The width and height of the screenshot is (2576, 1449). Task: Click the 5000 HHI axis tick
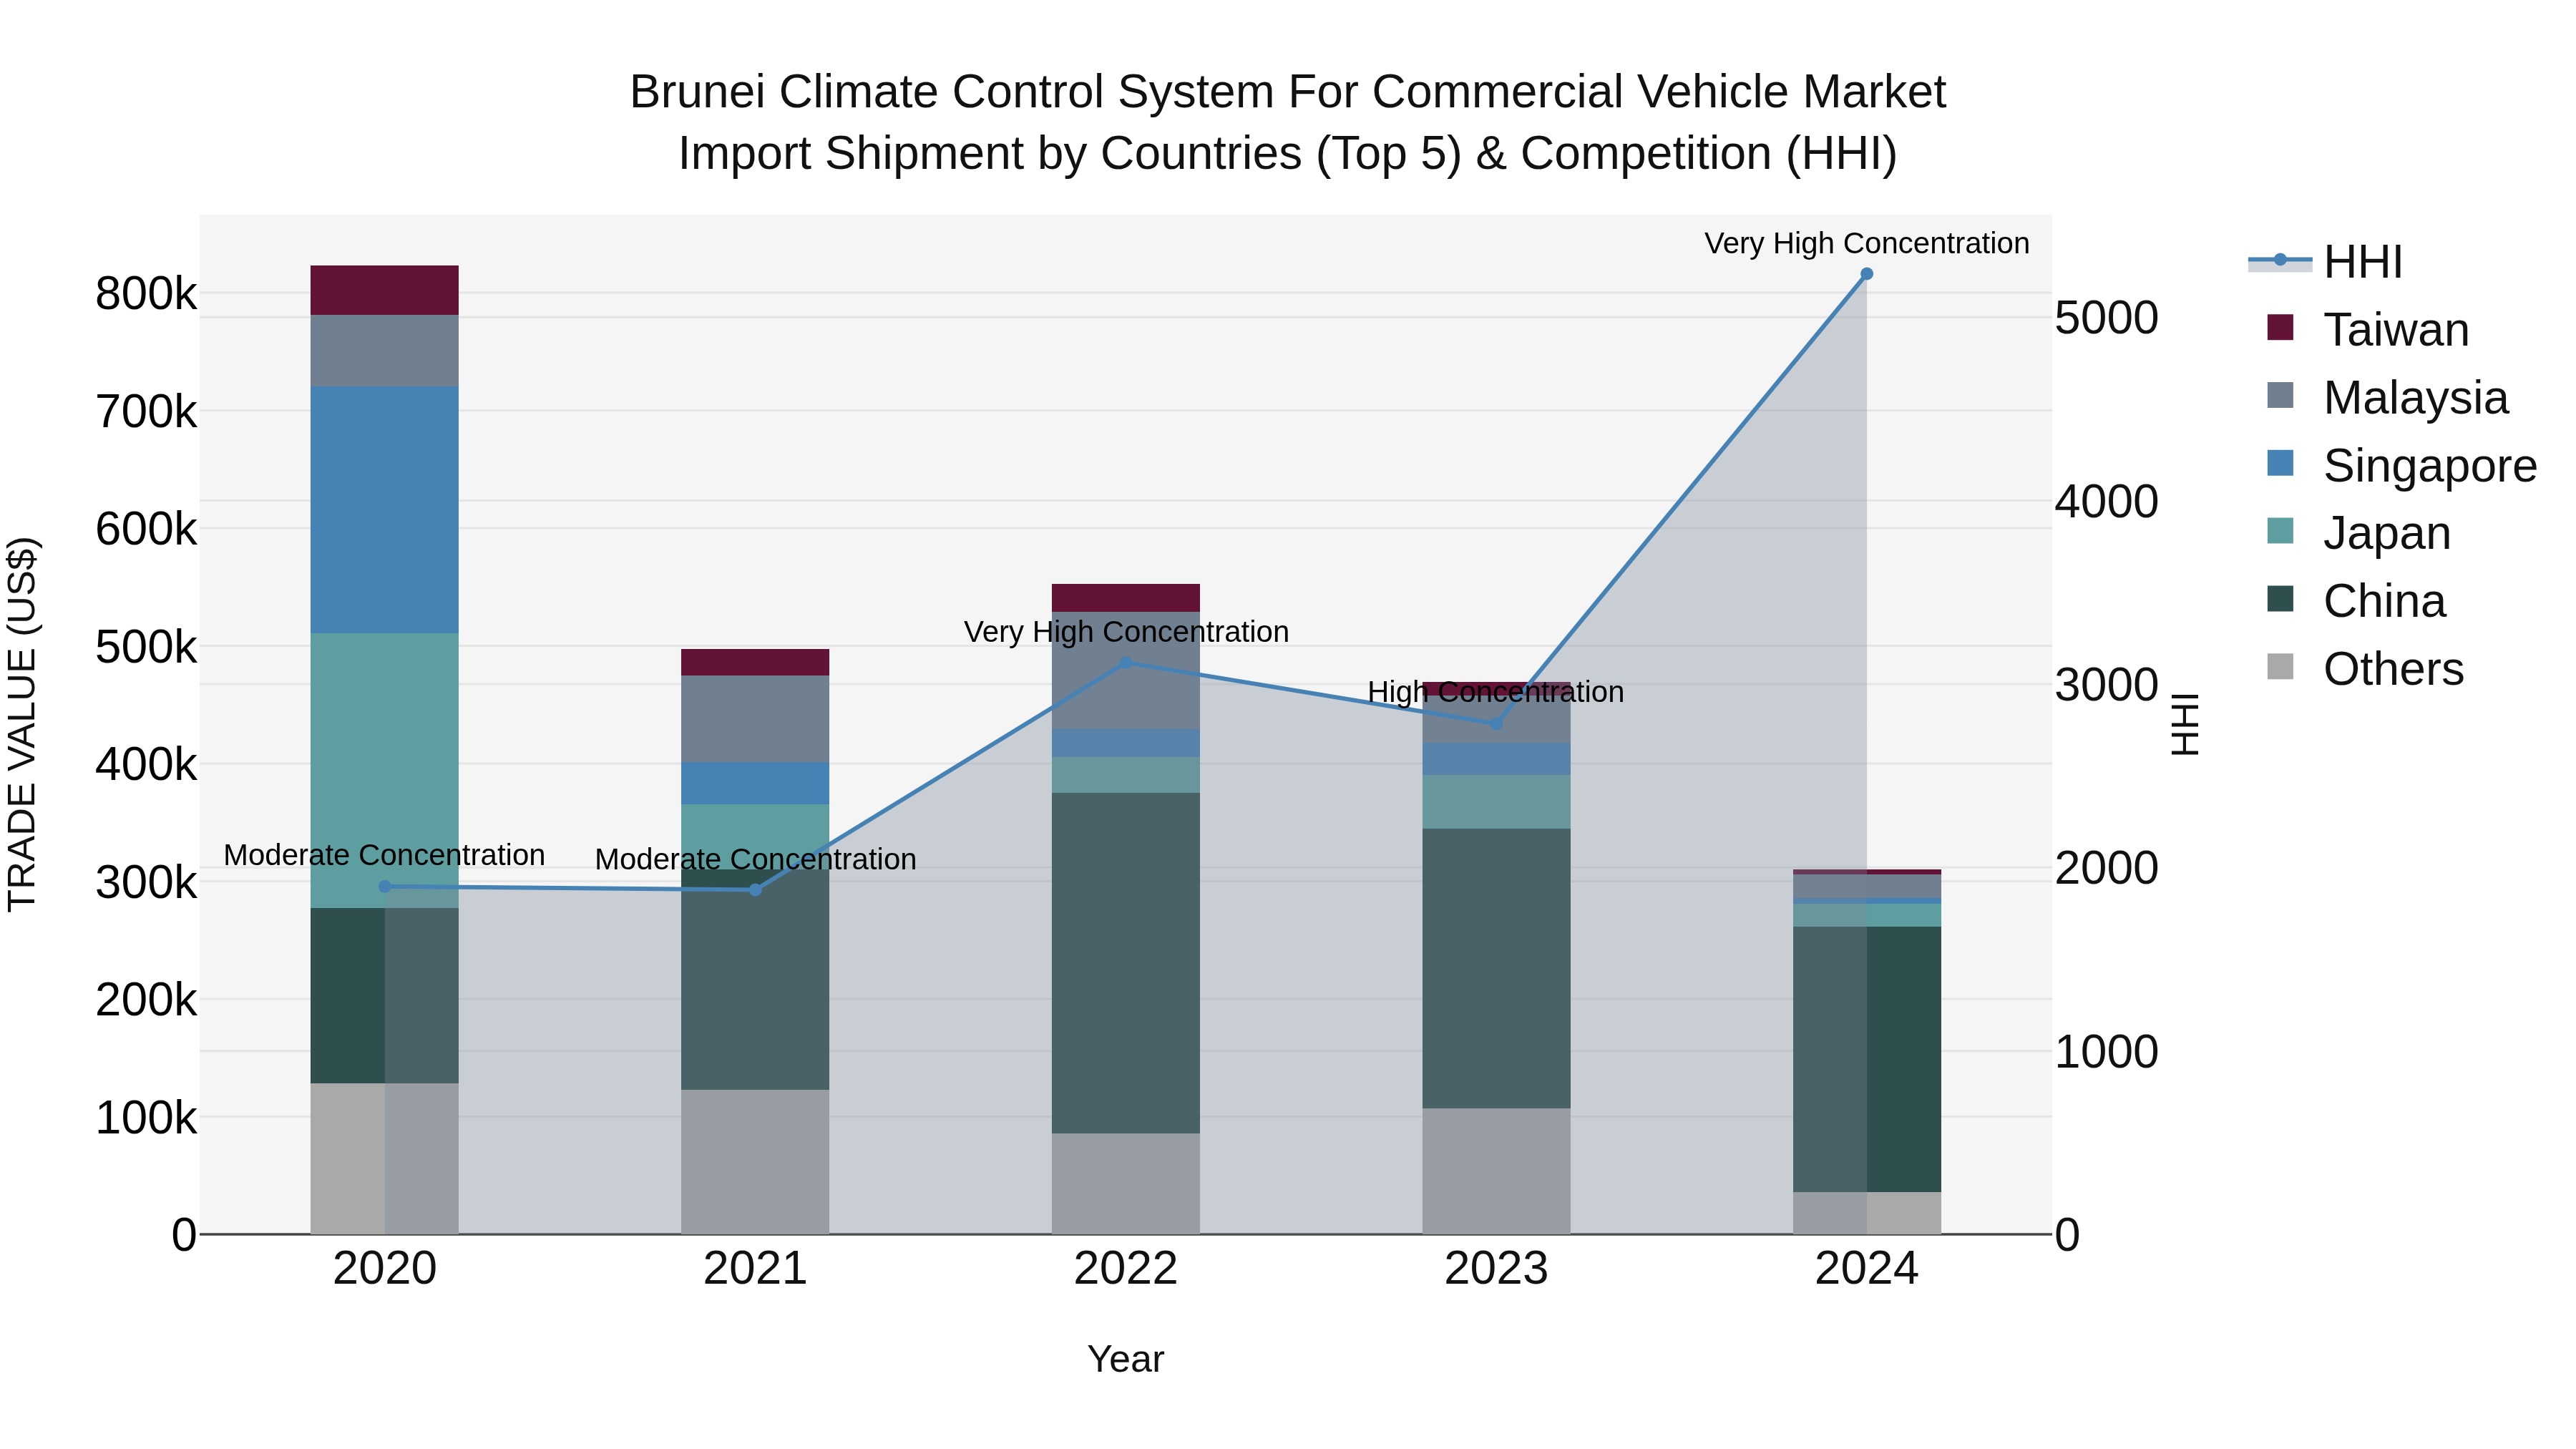[2107, 318]
